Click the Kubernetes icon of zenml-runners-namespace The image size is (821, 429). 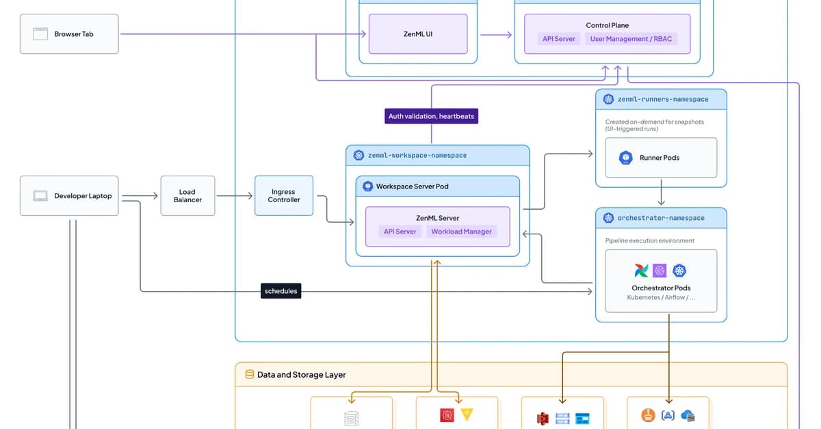tap(608, 99)
